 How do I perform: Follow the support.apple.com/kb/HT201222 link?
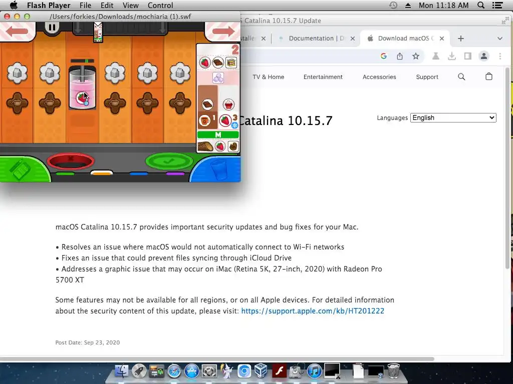pyautogui.click(x=313, y=311)
